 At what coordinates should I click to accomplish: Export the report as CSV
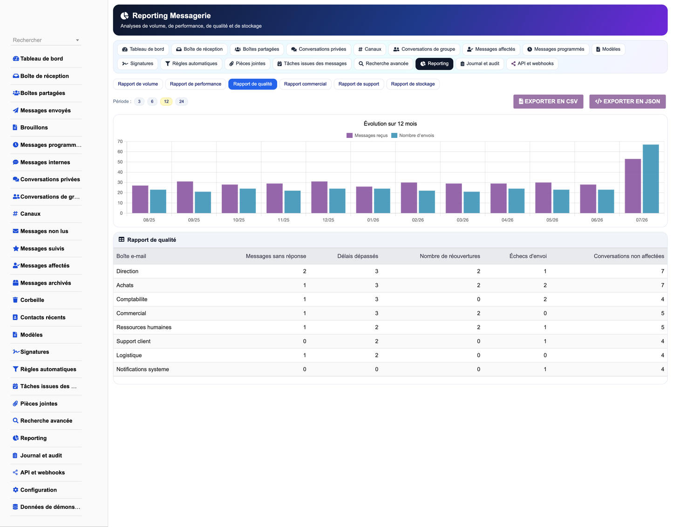click(548, 102)
